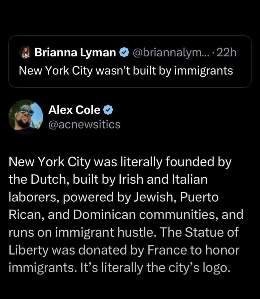Open Alex Cole's profile picture
This screenshot has height=299, width=260.
point(26,116)
